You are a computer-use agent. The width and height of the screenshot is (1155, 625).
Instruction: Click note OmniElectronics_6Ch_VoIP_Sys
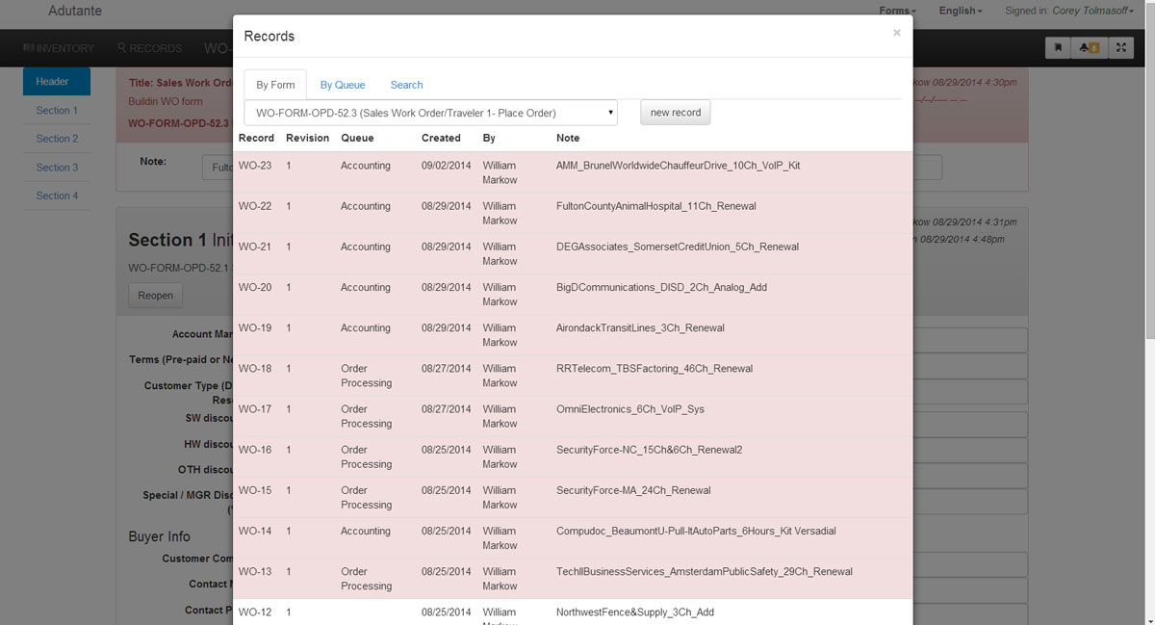point(630,408)
